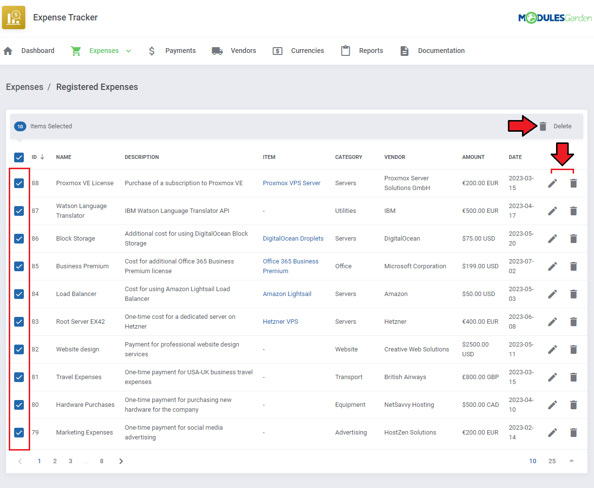This screenshot has width=594, height=488.
Task: Delete the Load Balancer row
Action: pyautogui.click(x=574, y=294)
